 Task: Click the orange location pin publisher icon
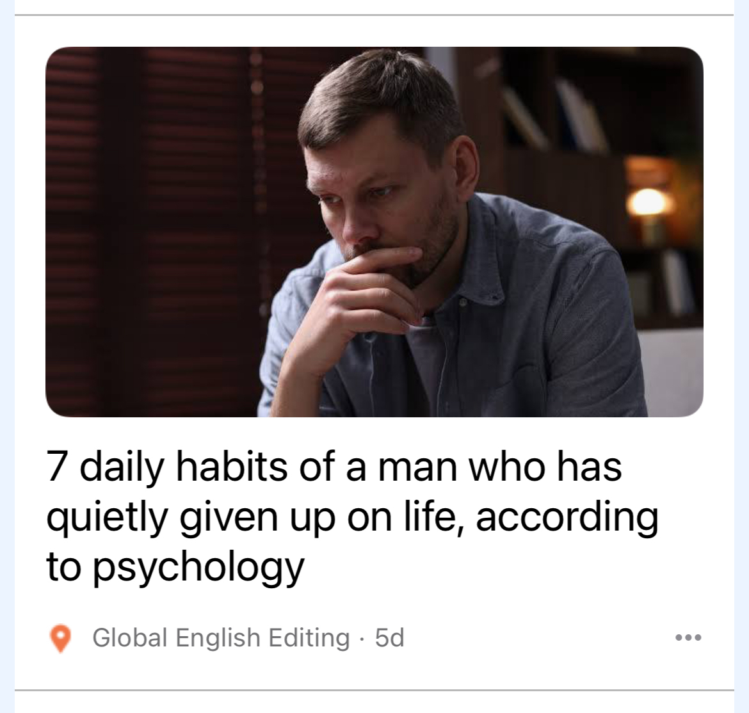click(x=61, y=638)
